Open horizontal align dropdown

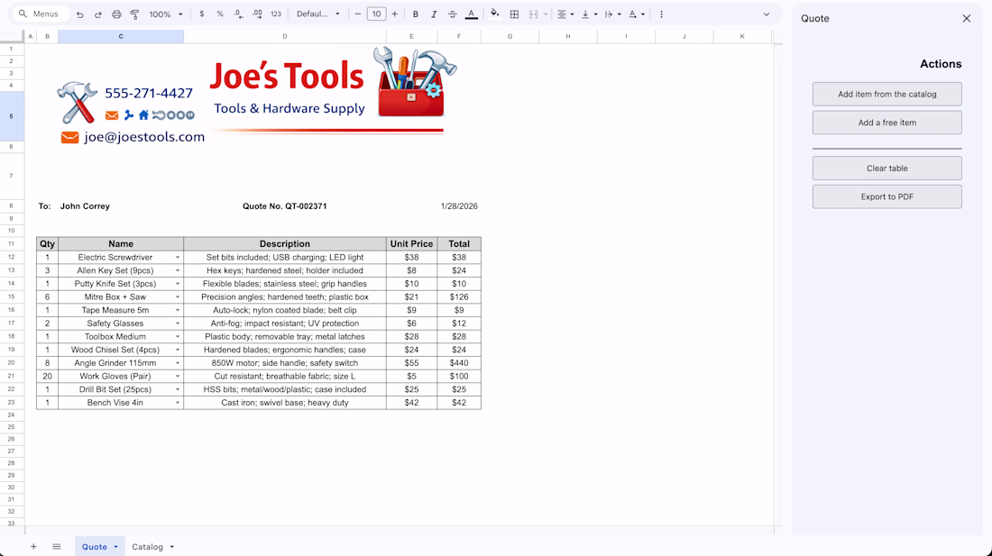point(565,14)
